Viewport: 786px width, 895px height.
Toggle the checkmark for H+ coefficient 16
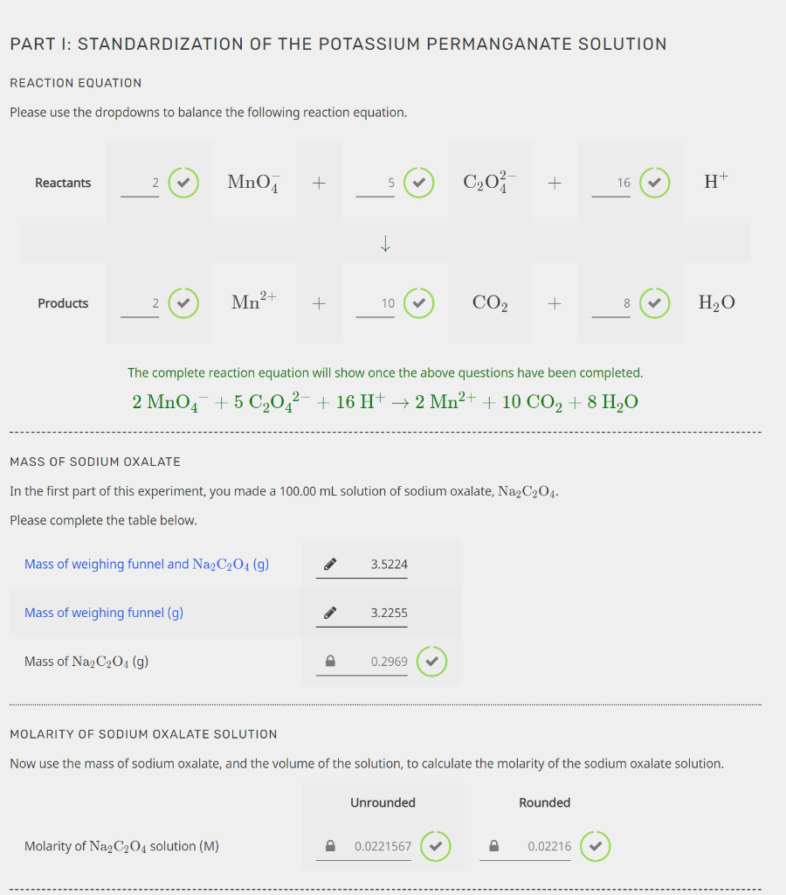655,183
